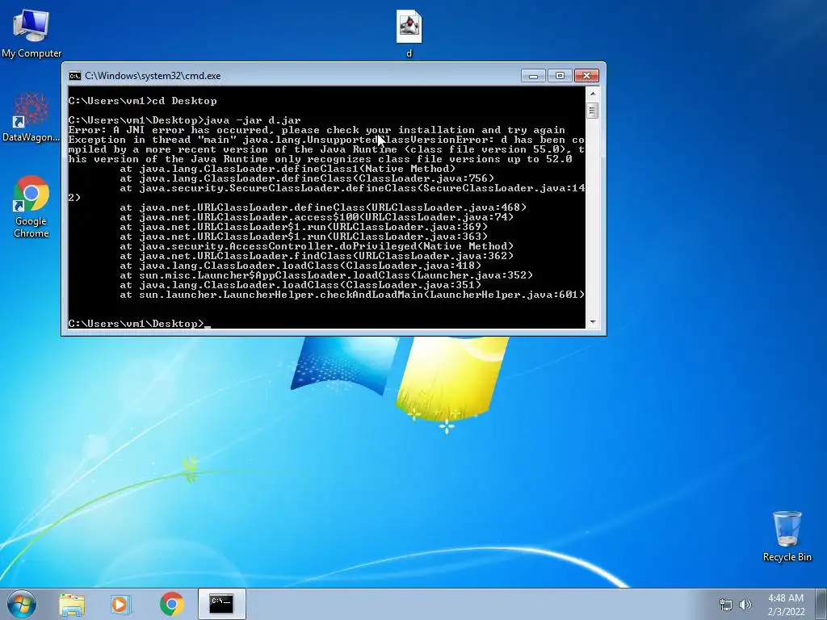Show the clock and date 4:48 AM
Image resolution: width=827 pixels, height=620 pixels.
point(786,605)
